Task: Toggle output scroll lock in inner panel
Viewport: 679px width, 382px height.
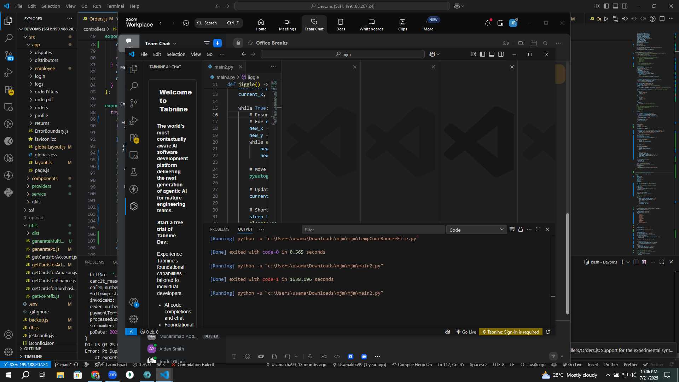Action: pos(521,230)
